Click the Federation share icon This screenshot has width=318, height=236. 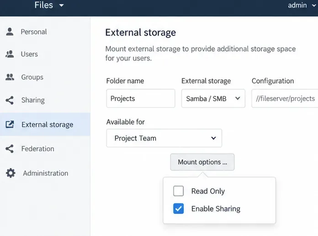pyautogui.click(x=10, y=149)
